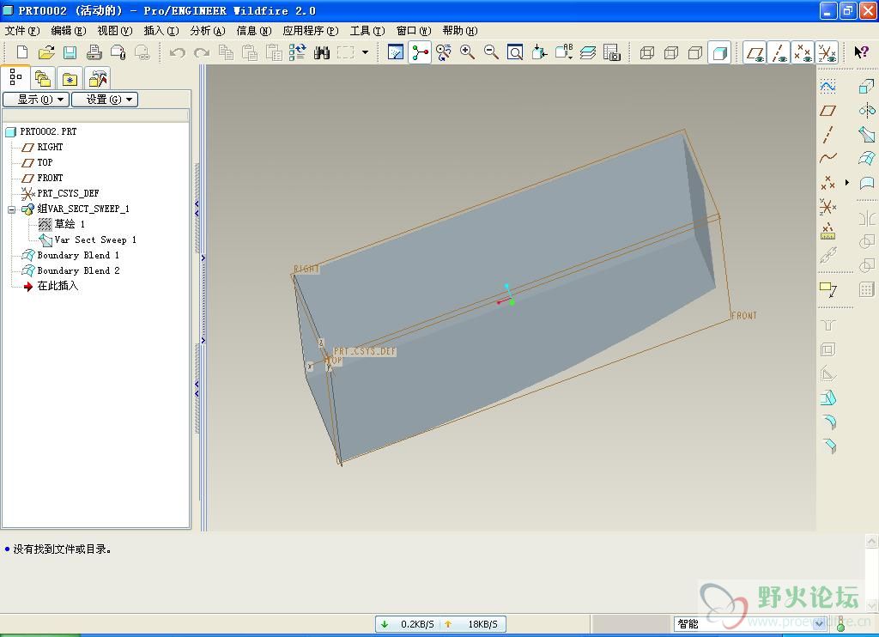The image size is (879, 637).
Task: Open the selection box dropdown arrow
Action: (366, 52)
